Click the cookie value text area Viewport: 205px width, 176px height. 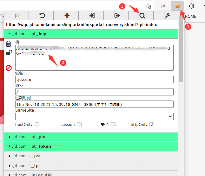tap(94, 58)
